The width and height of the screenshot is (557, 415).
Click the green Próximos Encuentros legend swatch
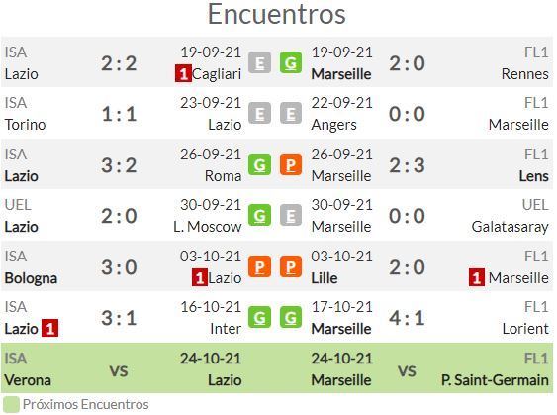[11, 405]
